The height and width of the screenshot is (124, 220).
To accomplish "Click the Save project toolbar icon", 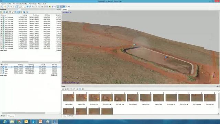I will [x=8, y=7].
